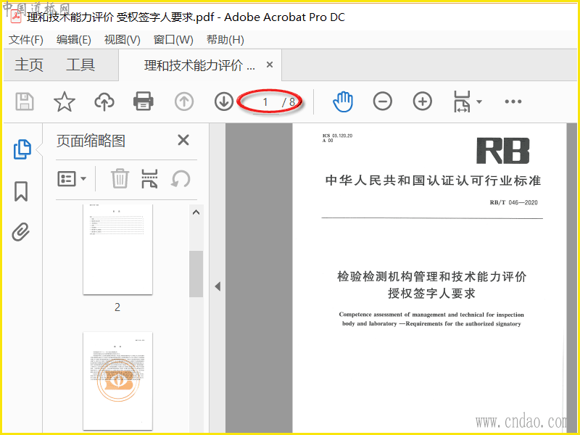The image size is (580, 435).
Task: Delete selected page with trash icon
Action: (x=120, y=178)
